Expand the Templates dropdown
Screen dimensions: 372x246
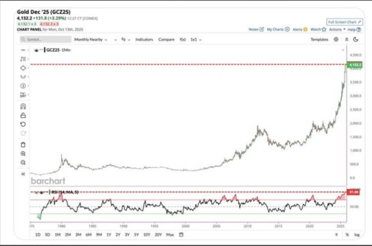320,39
